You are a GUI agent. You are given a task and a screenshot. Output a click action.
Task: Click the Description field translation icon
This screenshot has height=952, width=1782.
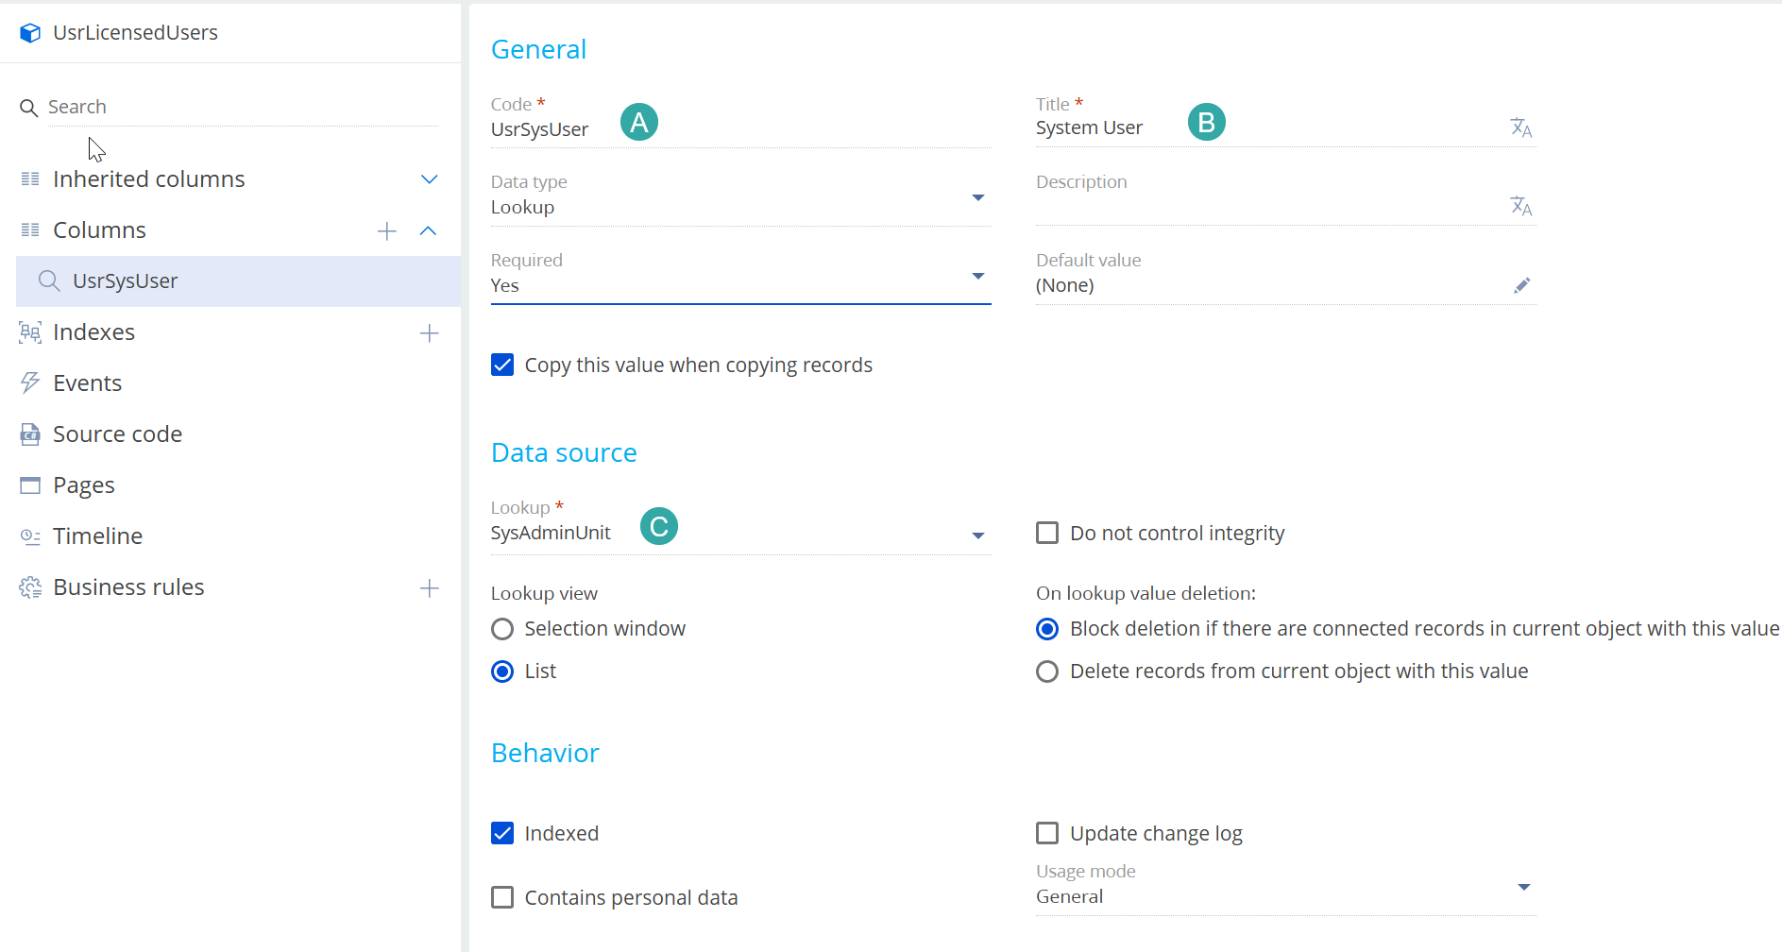pyautogui.click(x=1520, y=206)
